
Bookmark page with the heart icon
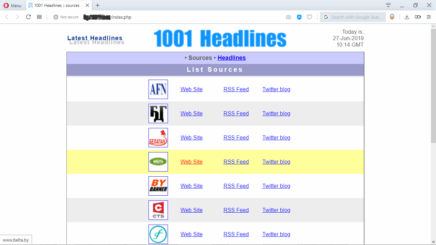(x=309, y=17)
